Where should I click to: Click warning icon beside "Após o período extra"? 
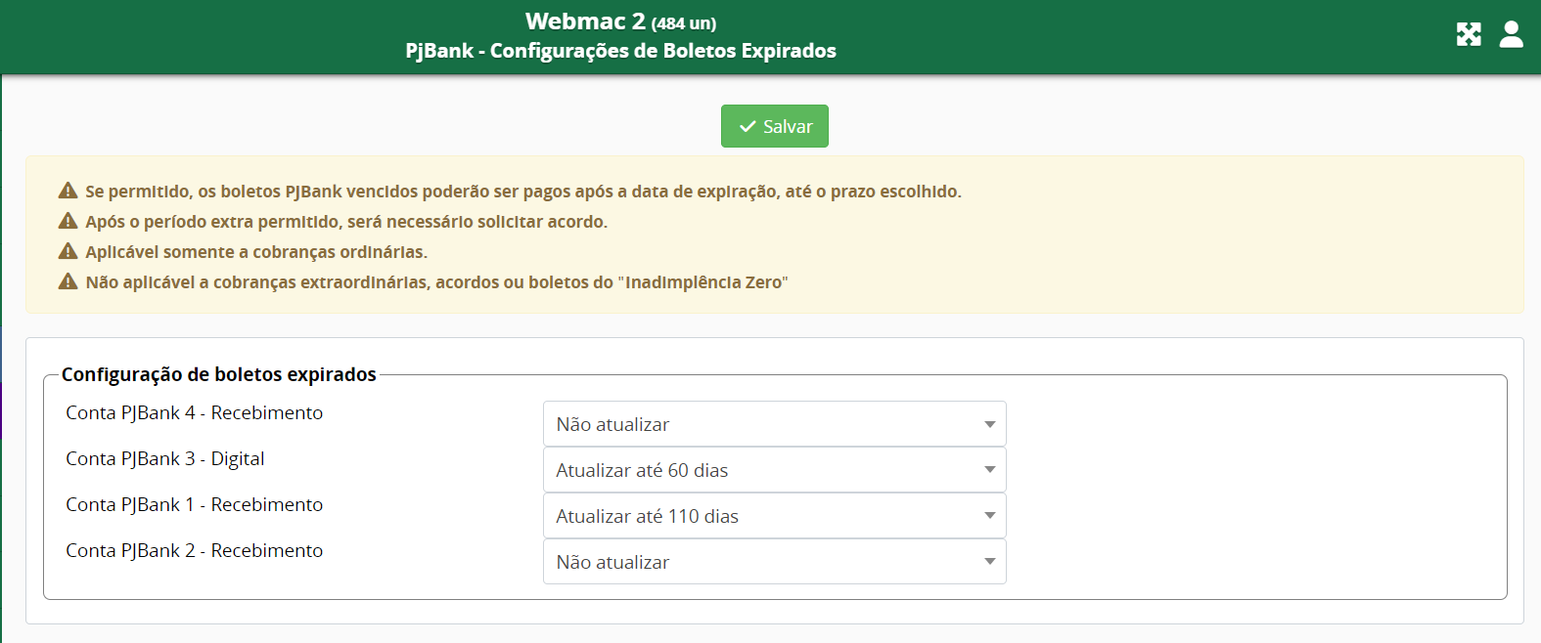click(68, 221)
